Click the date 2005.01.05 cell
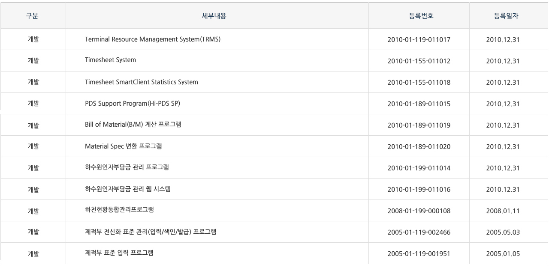 tap(503, 253)
